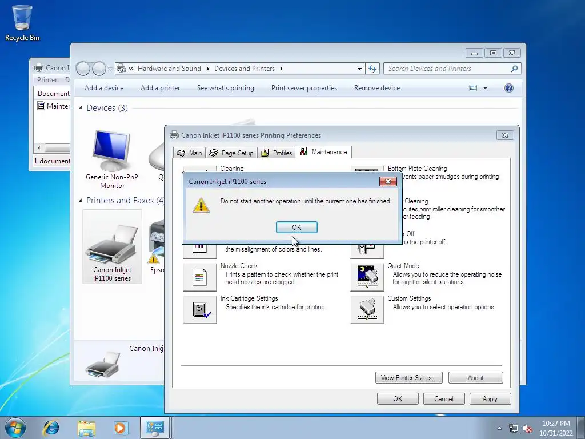Click View Printer Status button

pyautogui.click(x=409, y=378)
